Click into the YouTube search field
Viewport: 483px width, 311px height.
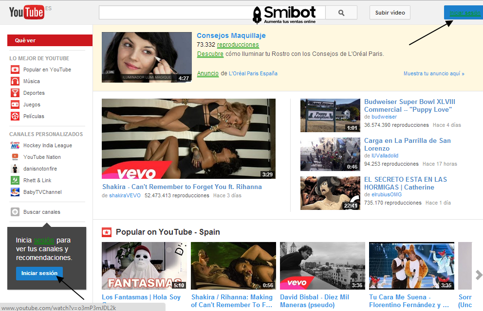point(175,13)
